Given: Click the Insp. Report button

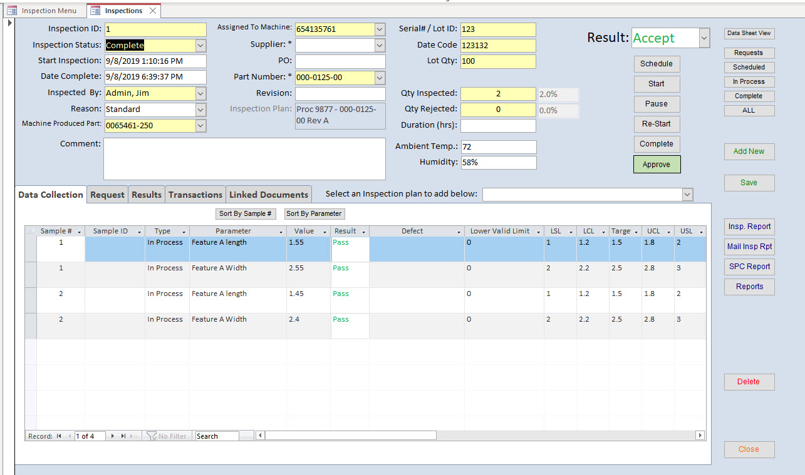Looking at the screenshot, I should (x=749, y=227).
